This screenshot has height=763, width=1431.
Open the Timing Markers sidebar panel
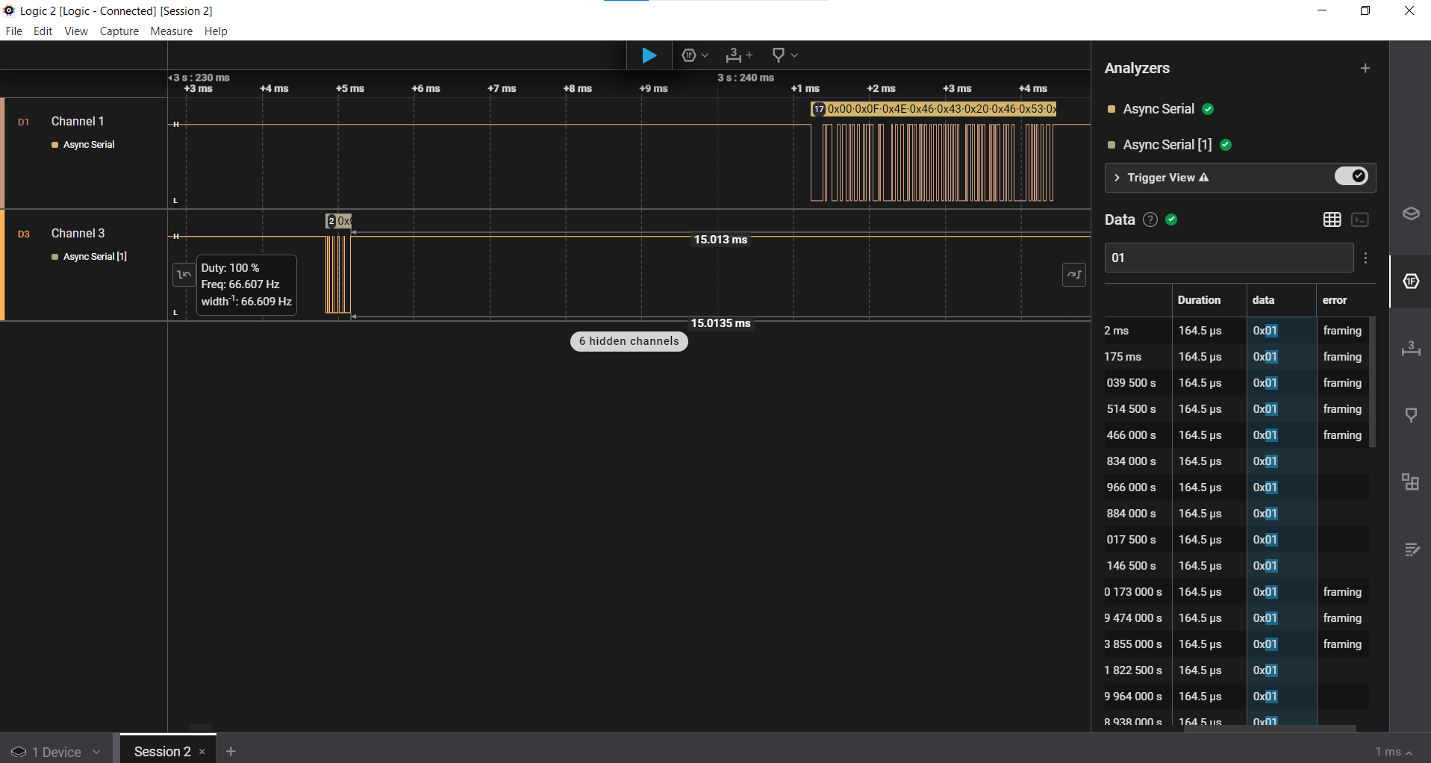pyautogui.click(x=1411, y=348)
